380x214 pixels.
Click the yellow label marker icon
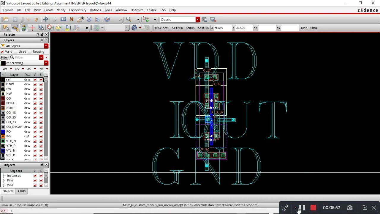pos(67,28)
